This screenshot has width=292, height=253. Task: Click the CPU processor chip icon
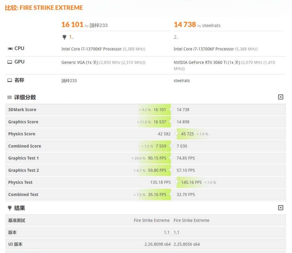[x=10, y=48]
